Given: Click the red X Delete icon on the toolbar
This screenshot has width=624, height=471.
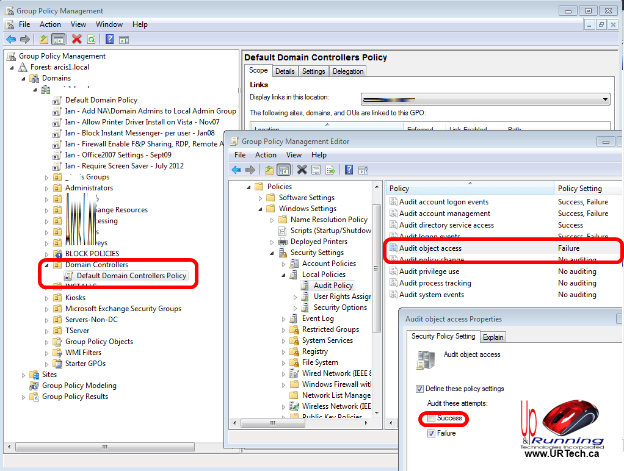Looking at the screenshot, I should pyautogui.click(x=76, y=38).
